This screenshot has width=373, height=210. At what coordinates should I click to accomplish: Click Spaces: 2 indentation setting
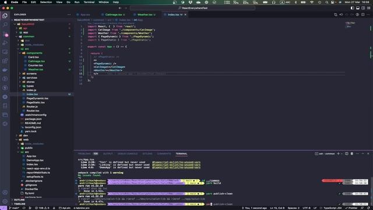coord(294,208)
